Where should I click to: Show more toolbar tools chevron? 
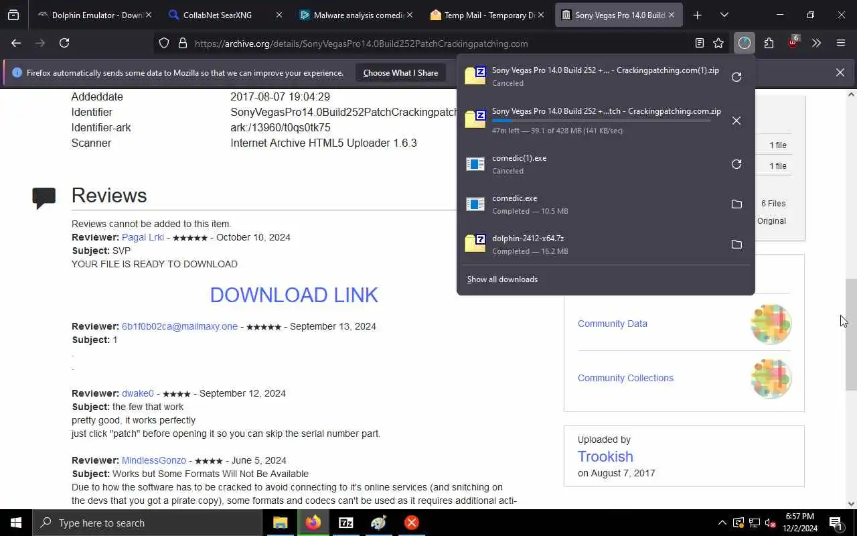816,43
